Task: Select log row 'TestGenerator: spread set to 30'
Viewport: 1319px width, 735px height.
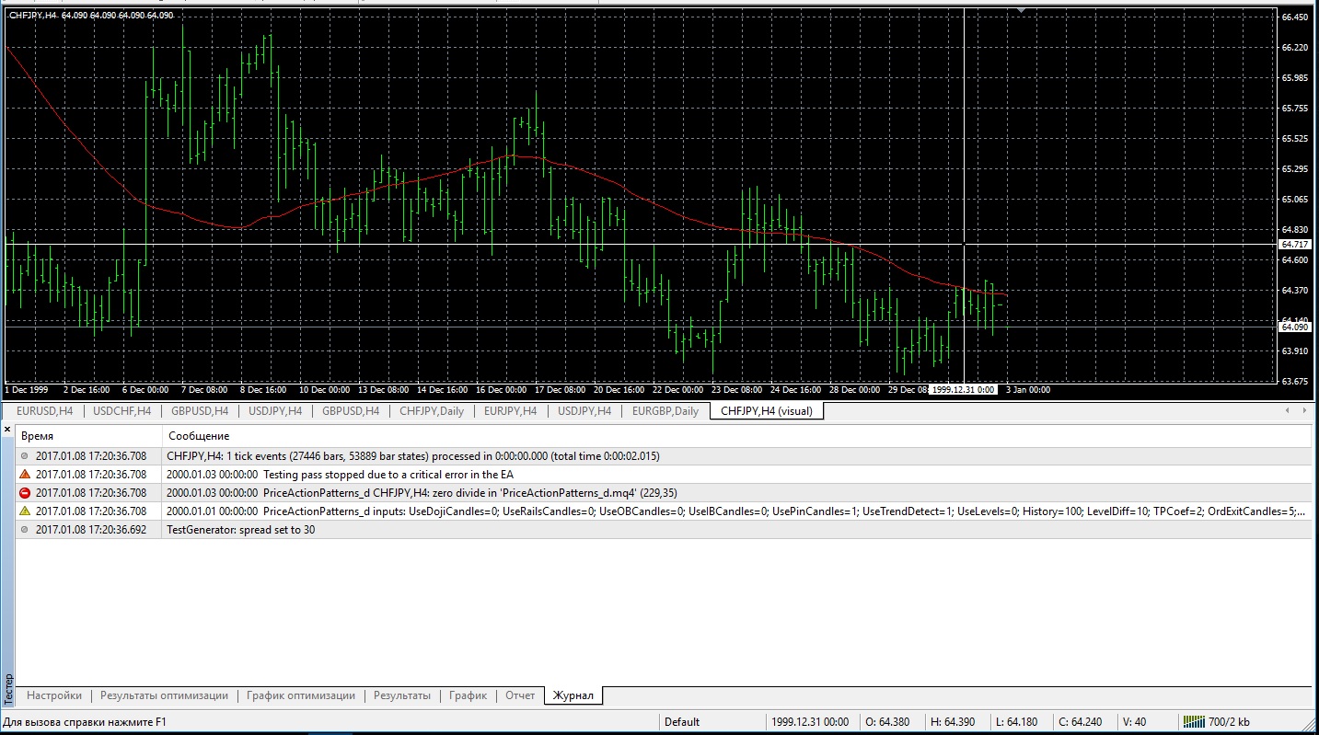Action: 664,530
